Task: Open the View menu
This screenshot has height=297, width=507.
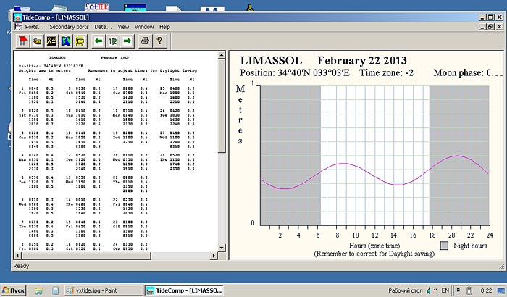Action: (x=123, y=27)
